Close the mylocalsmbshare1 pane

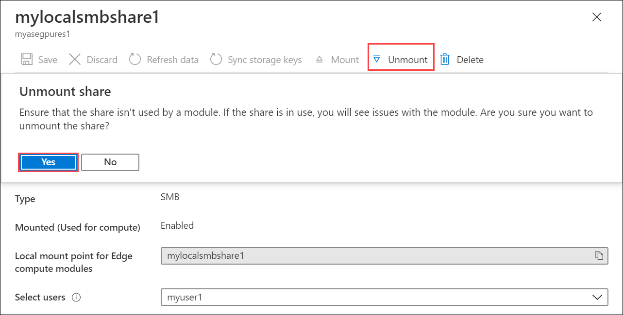(597, 17)
